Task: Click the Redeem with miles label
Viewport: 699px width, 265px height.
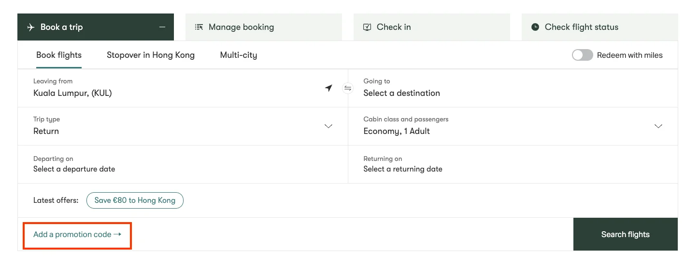Action: (630, 55)
